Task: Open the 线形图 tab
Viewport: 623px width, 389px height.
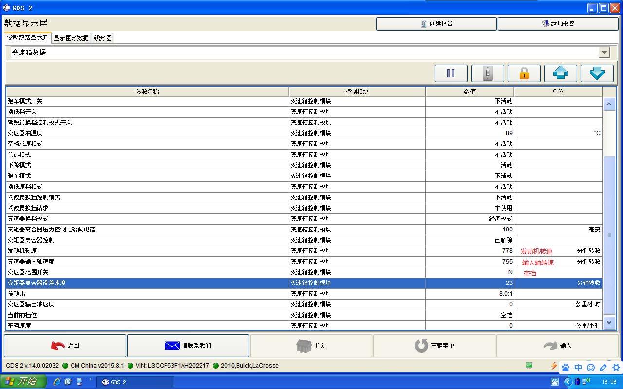Action: point(103,38)
